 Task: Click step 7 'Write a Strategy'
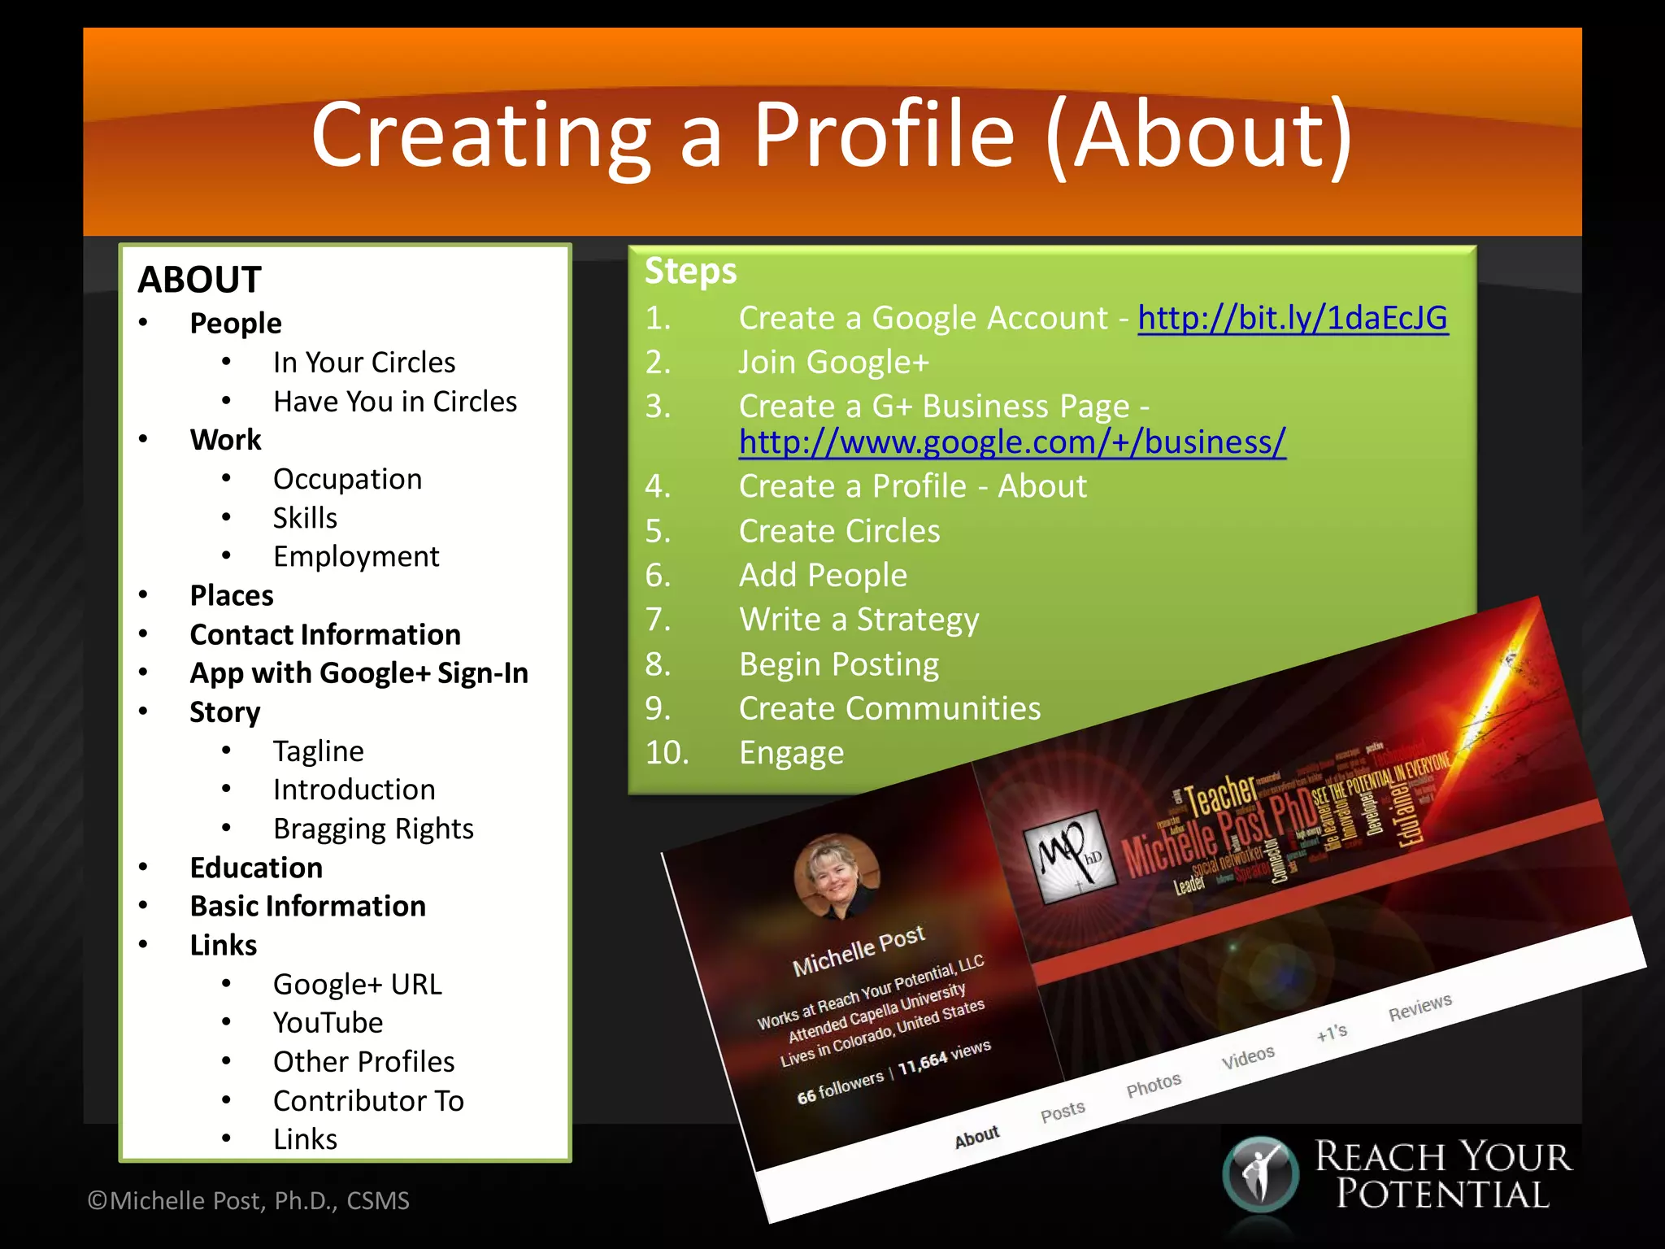pos(859,620)
